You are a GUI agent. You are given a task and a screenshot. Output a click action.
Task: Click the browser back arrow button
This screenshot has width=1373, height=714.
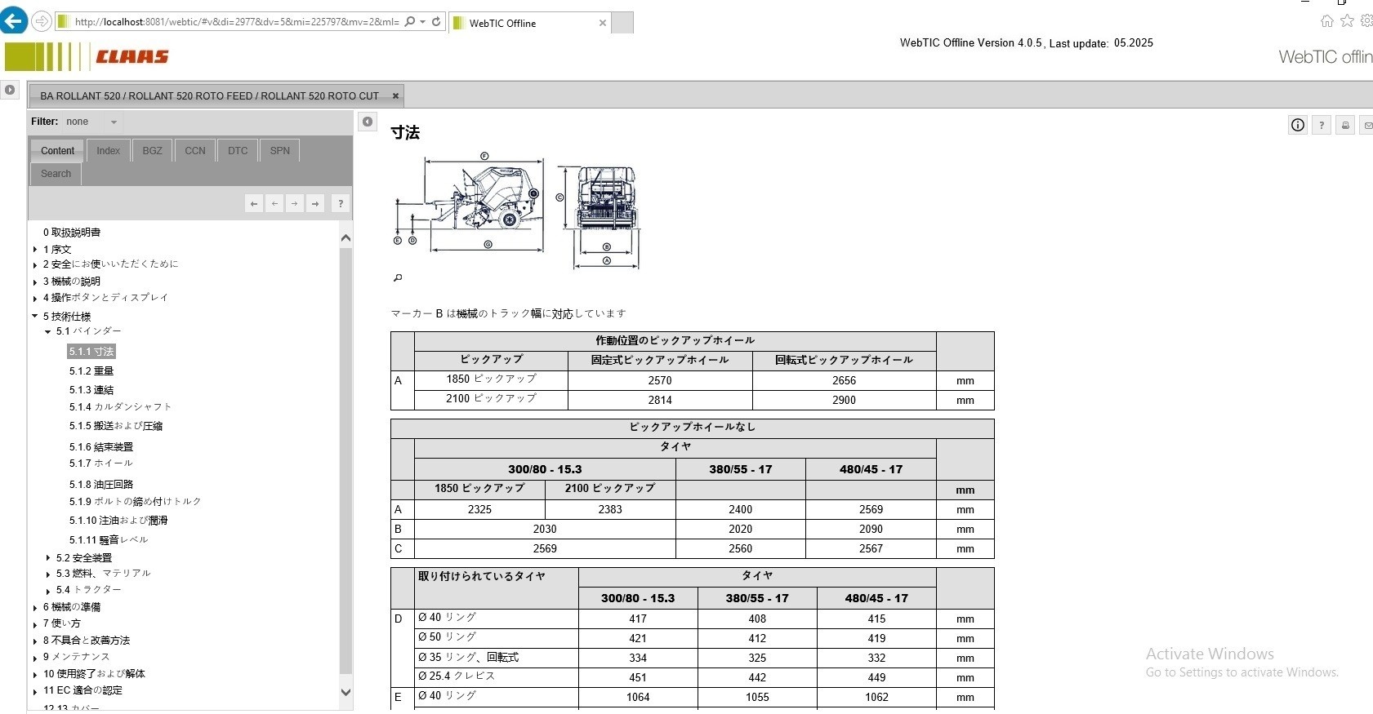[x=14, y=20]
